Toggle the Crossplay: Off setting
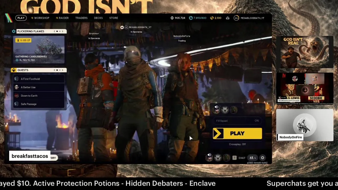 pyautogui.click(x=237, y=144)
